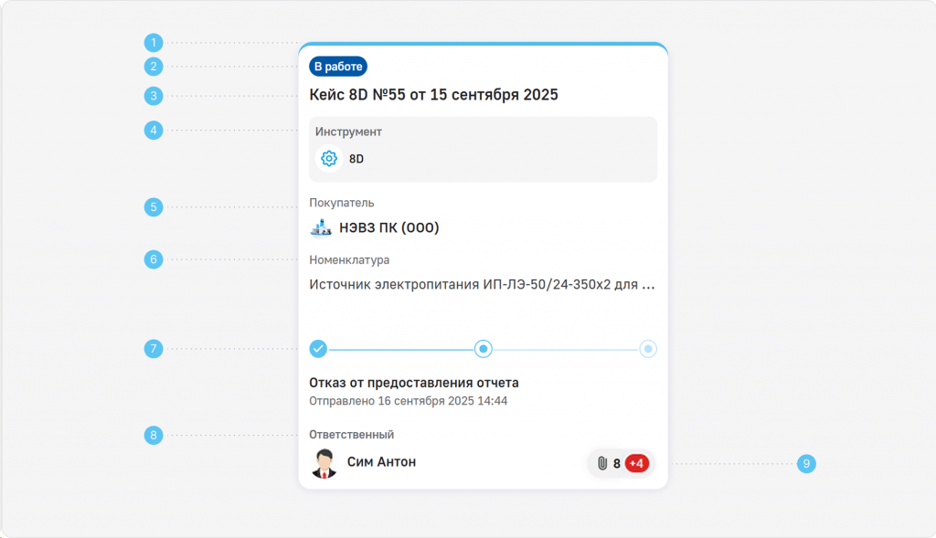The width and height of the screenshot is (936, 538).
Task: Click annotation marker number 1
Action: point(154,42)
